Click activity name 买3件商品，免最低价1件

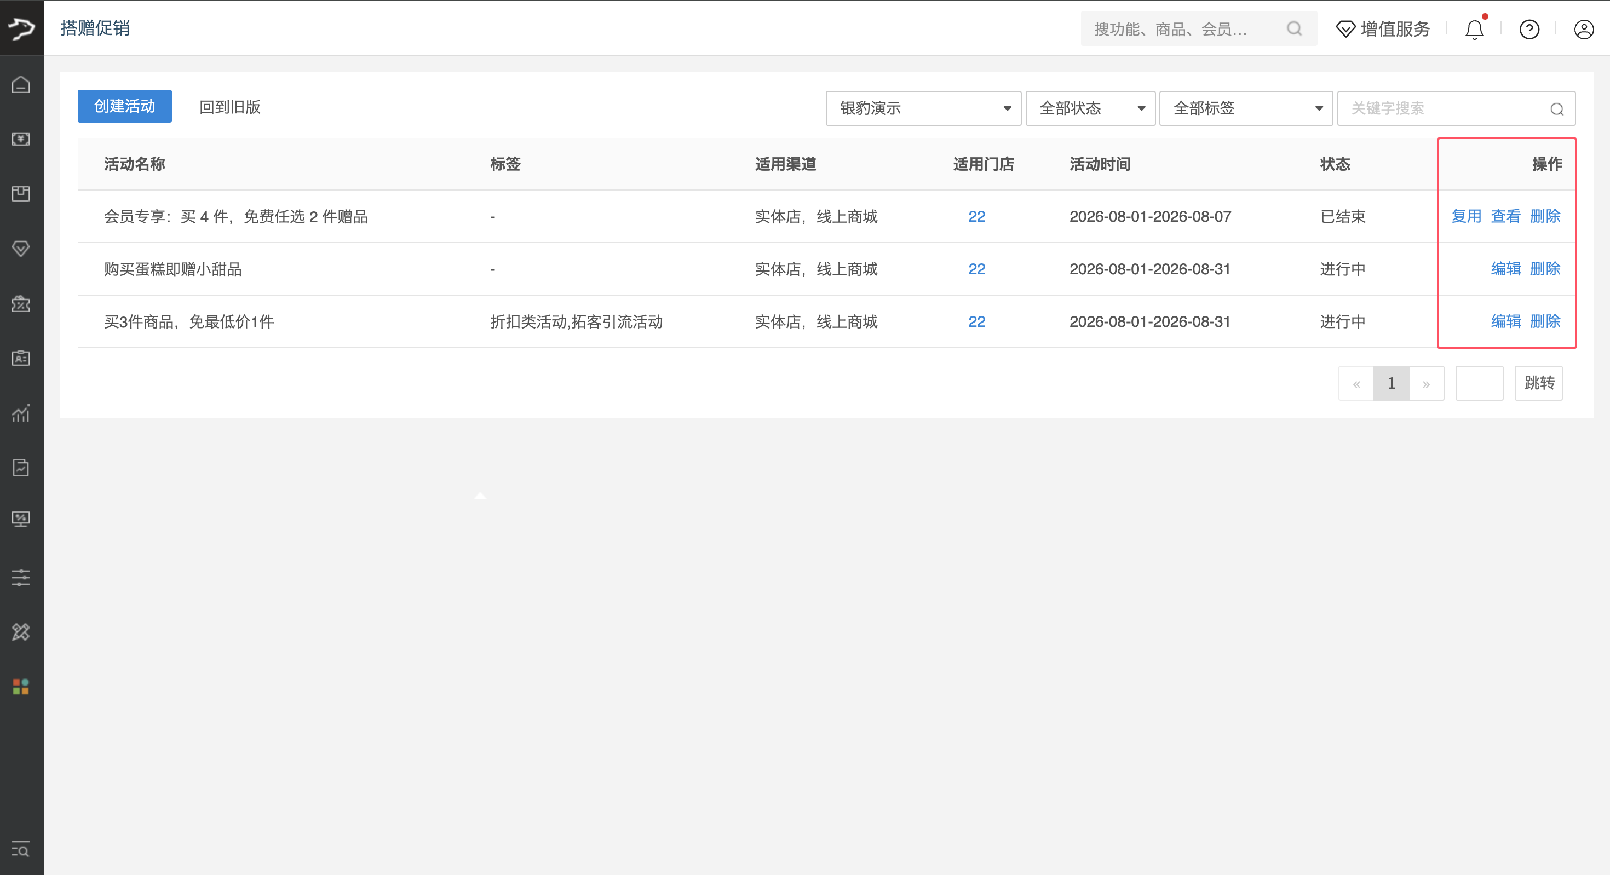(189, 321)
